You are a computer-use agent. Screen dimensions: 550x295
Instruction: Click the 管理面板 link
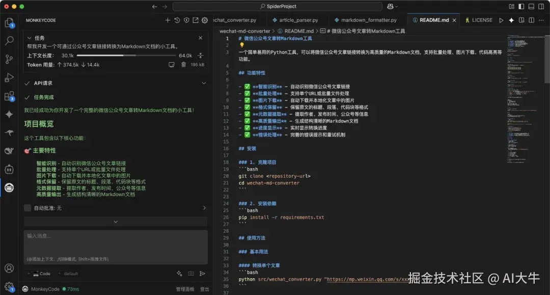point(185,289)
